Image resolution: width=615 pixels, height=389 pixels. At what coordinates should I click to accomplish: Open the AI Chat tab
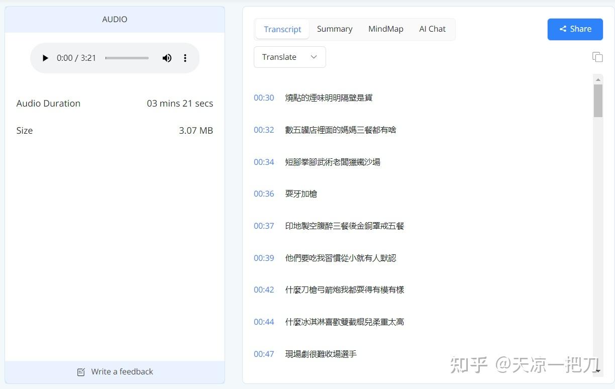point(433,29)
